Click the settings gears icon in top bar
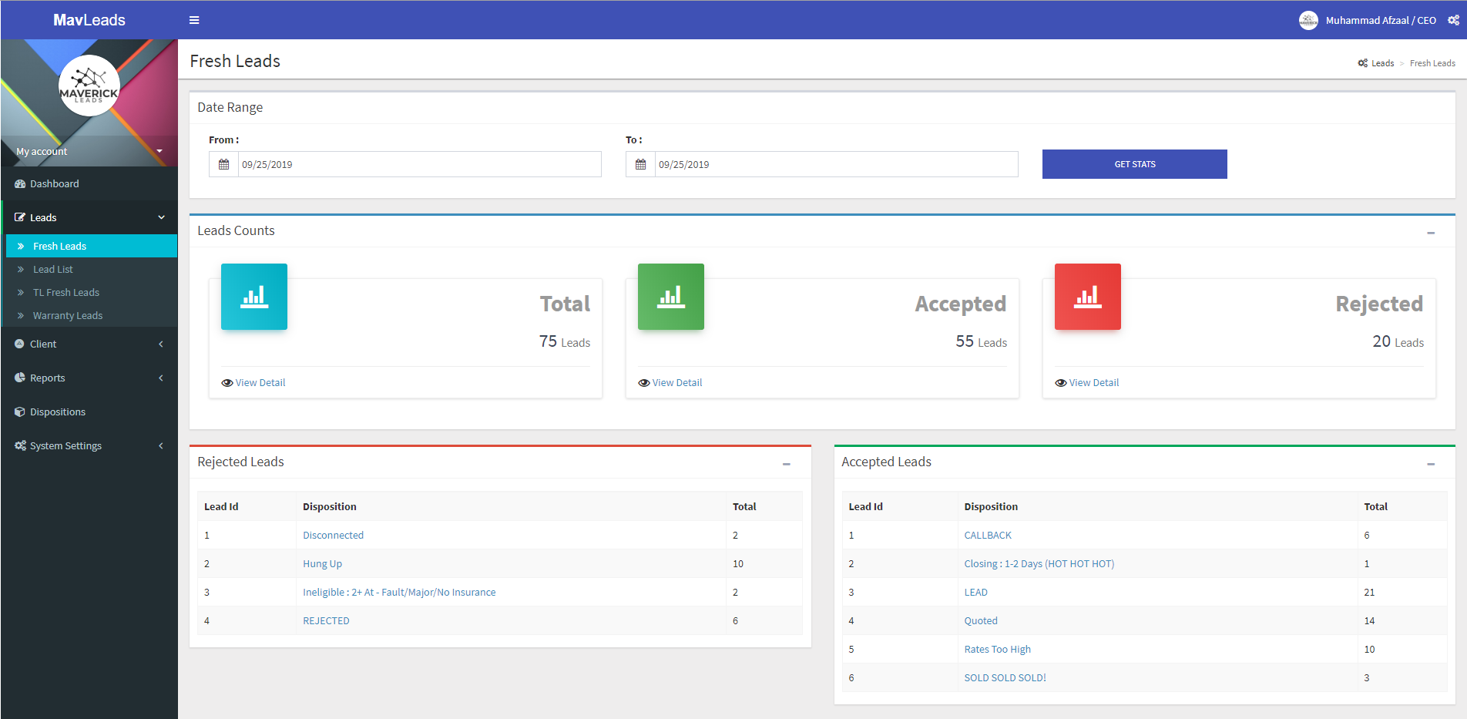The image size is (1467, 719). coord(1453,20)
